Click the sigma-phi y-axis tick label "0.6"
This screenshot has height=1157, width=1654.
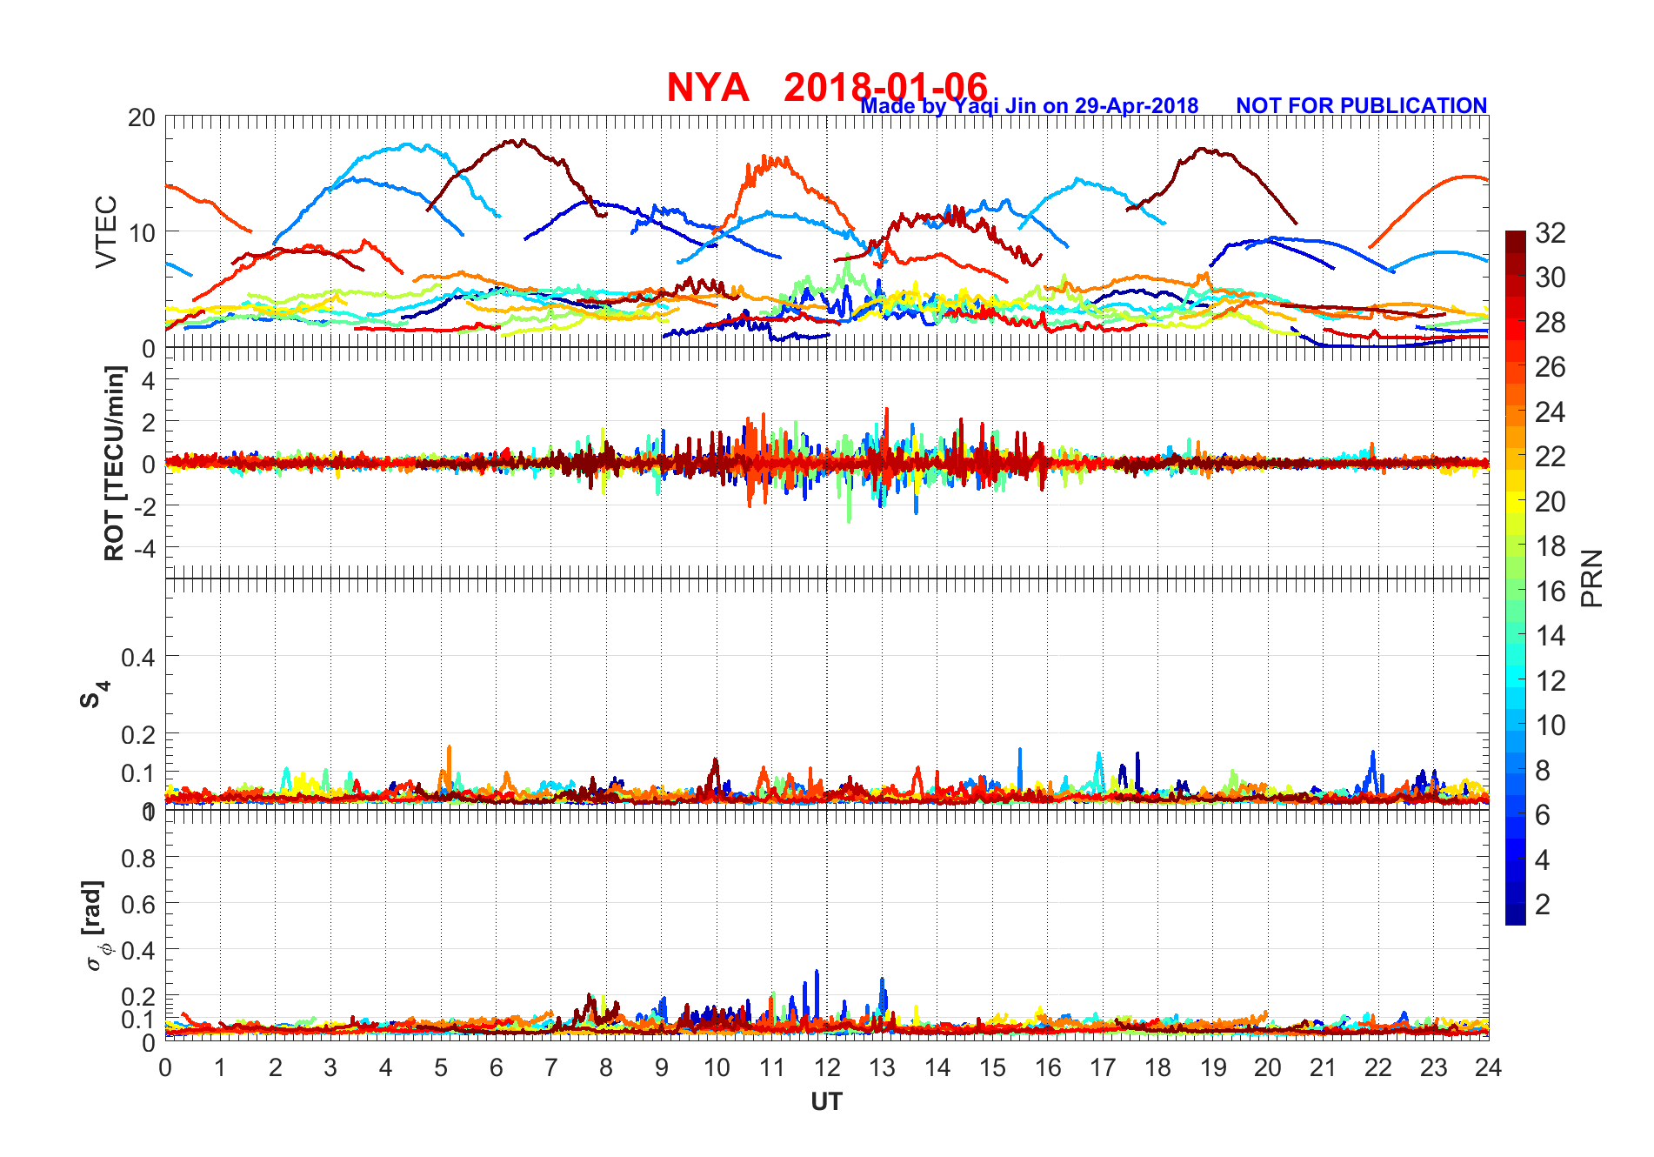[x=138, y=905]
